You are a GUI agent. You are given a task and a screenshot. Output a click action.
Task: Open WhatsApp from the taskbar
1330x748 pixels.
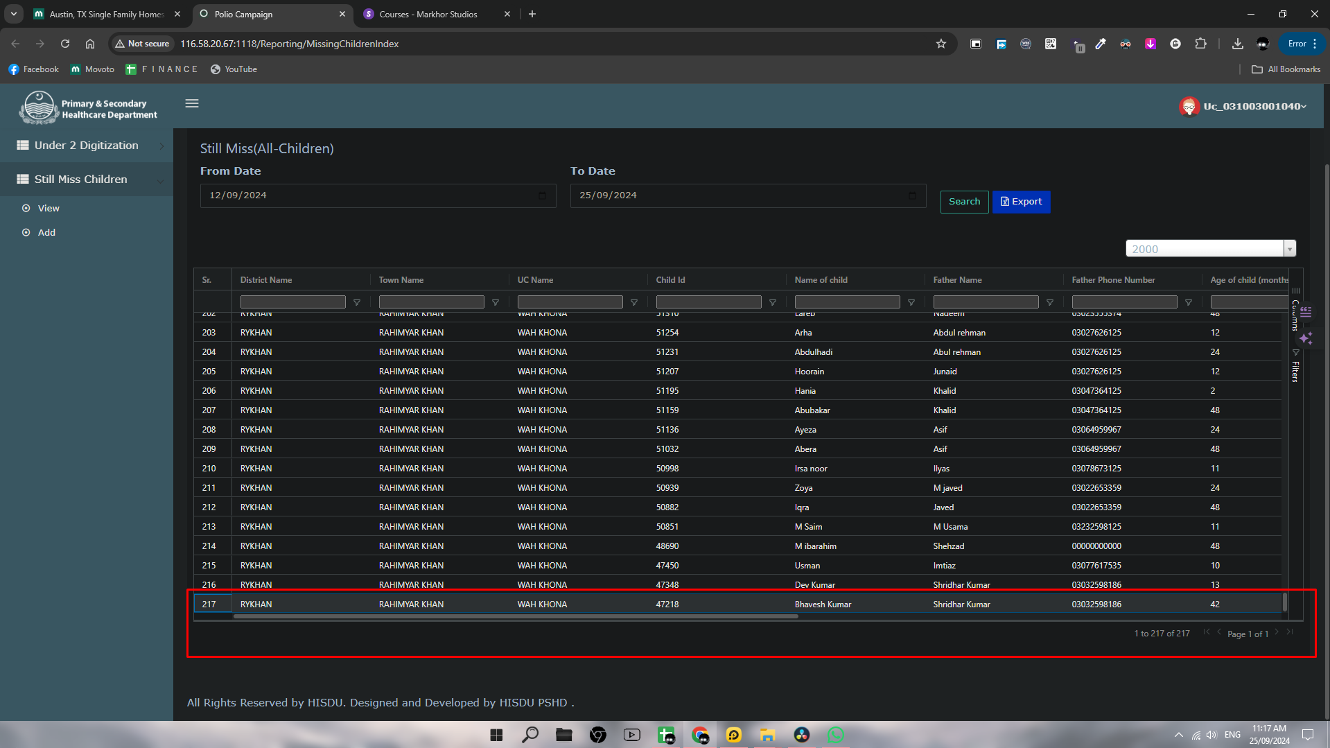tap(835, 735)
